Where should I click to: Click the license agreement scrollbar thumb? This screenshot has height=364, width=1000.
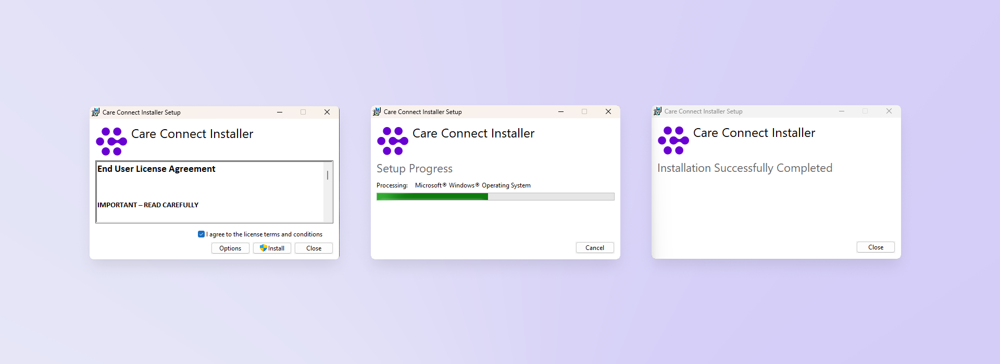328,175
